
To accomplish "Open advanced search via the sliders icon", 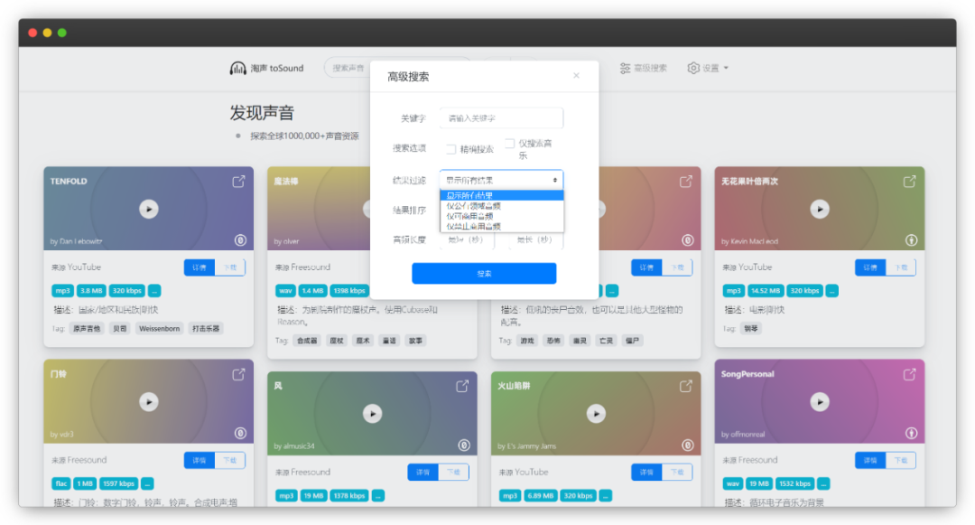I will pos(626,68).
